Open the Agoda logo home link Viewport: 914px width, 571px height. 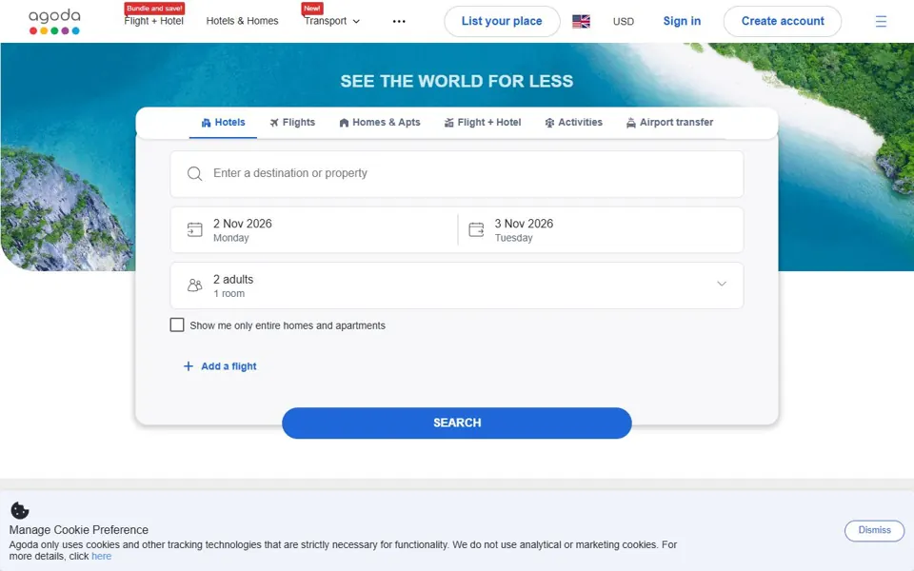54,22
